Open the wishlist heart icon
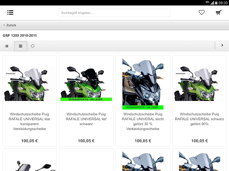 202,12
